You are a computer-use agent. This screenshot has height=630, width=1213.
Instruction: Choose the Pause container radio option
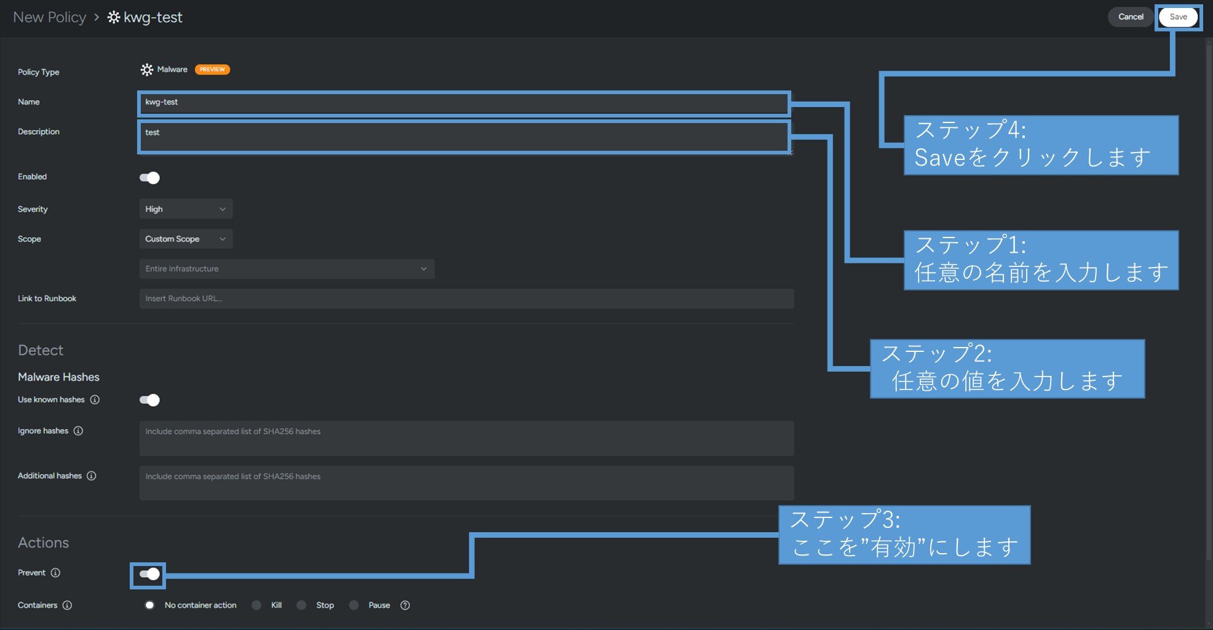click(x=354, y=605)
